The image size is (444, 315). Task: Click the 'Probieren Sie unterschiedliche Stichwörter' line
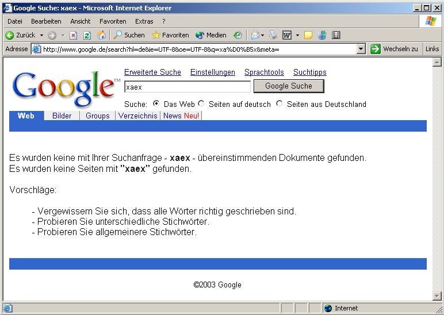(x=121, y=221)
